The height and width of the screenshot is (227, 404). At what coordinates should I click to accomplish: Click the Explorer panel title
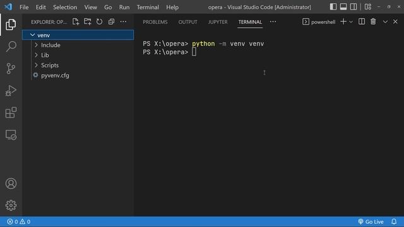point(49,22)
